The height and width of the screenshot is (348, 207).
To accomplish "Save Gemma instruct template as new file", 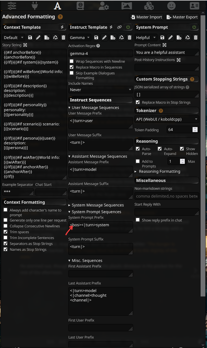I will pyautogui.click(x=113, y=38).
